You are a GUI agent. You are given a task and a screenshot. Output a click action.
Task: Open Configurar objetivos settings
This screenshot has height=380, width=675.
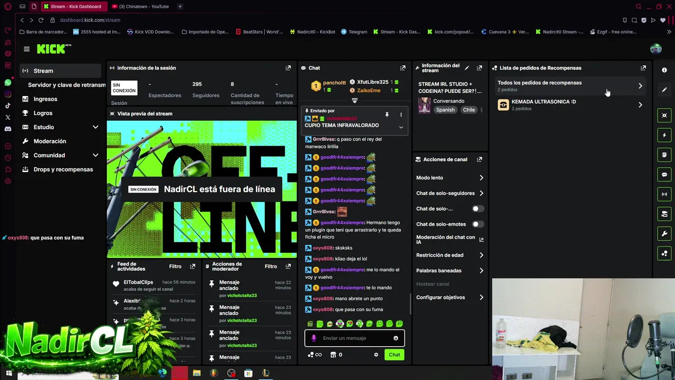click(x=450, y=298)
